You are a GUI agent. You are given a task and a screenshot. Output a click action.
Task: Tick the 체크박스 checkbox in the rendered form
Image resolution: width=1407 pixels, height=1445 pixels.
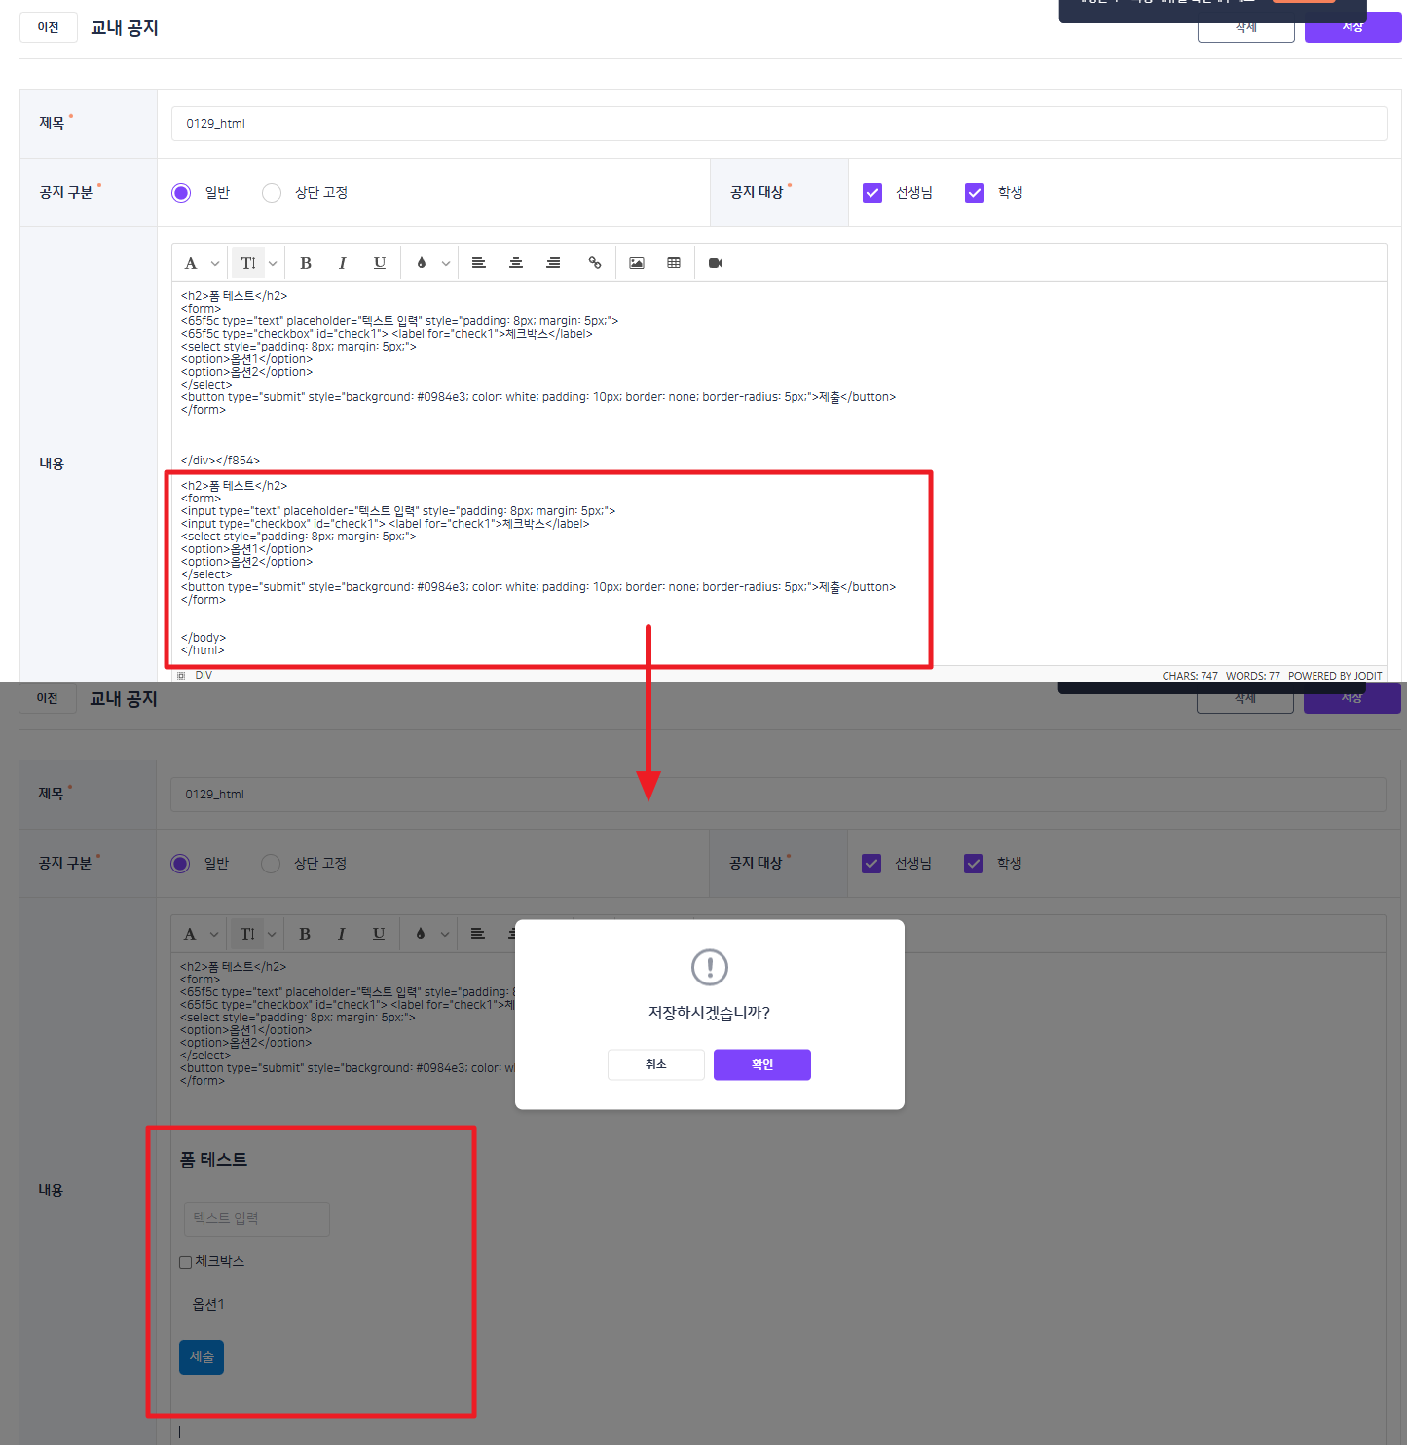click(x=185, y=1262)
